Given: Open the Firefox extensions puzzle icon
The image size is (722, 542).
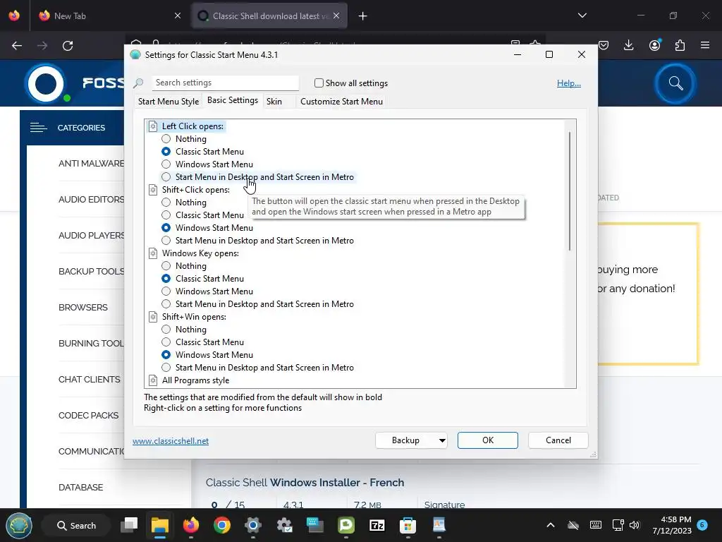Looking at the screenshot, I should [x=680, y=45].
